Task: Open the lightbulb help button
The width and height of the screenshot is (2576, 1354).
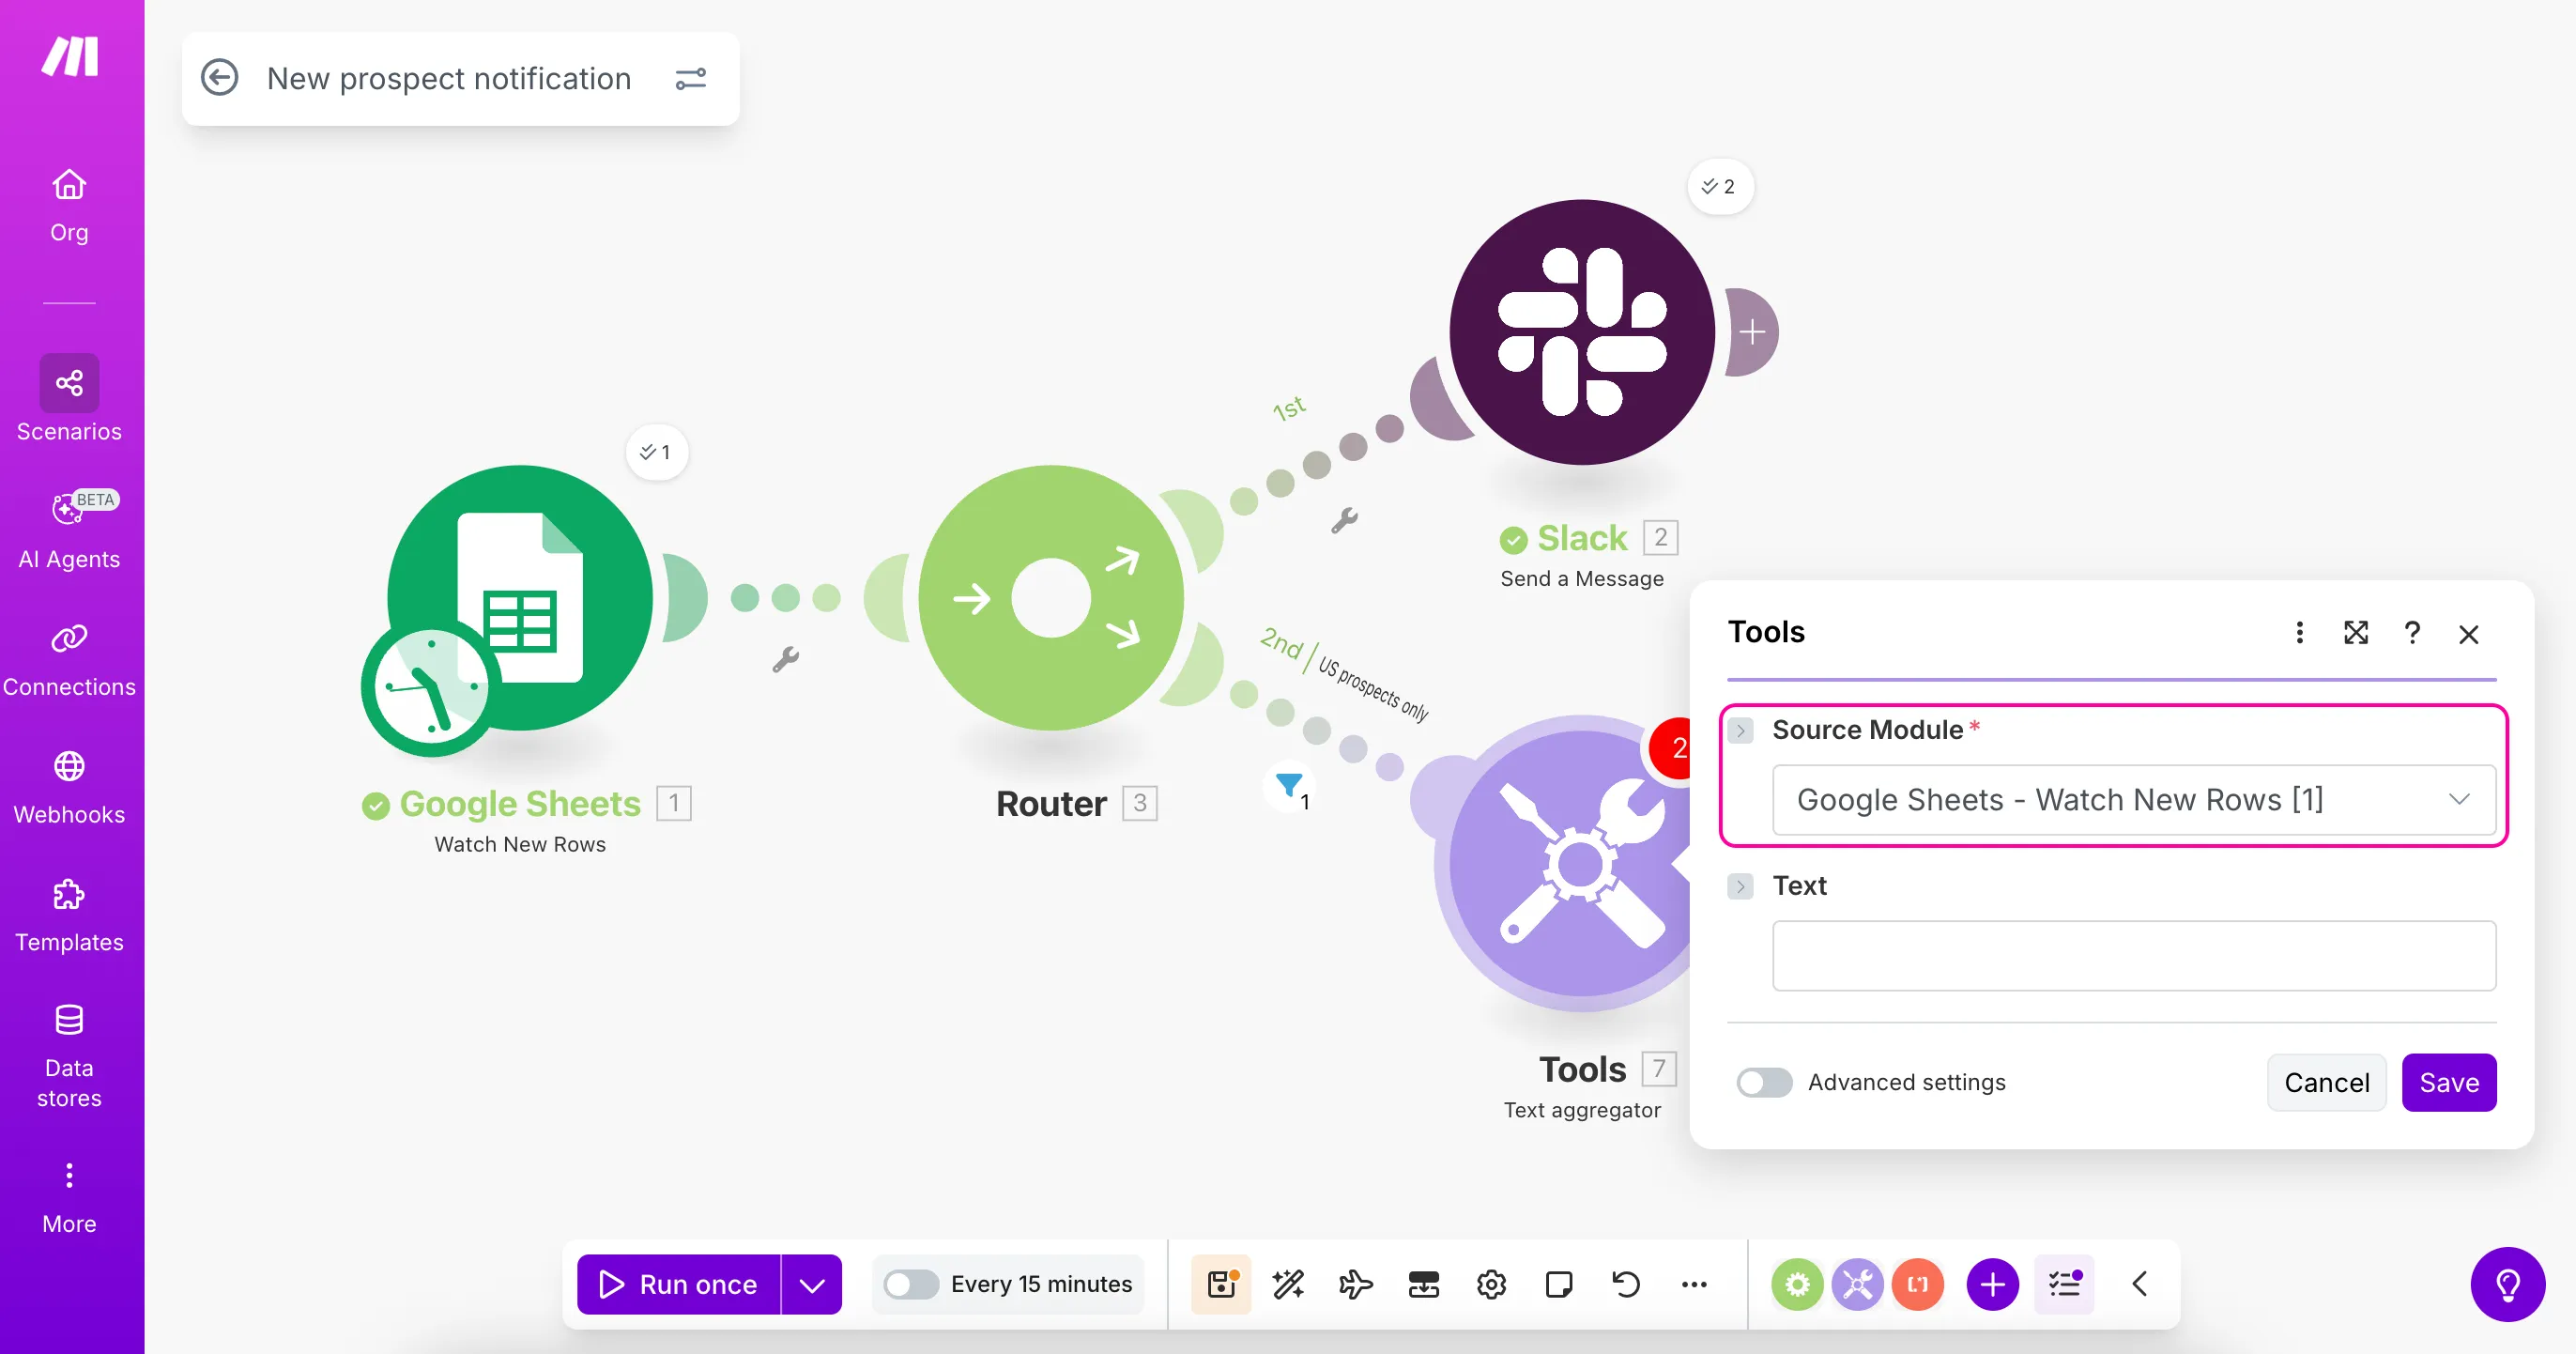Action: [2508, 1284]
